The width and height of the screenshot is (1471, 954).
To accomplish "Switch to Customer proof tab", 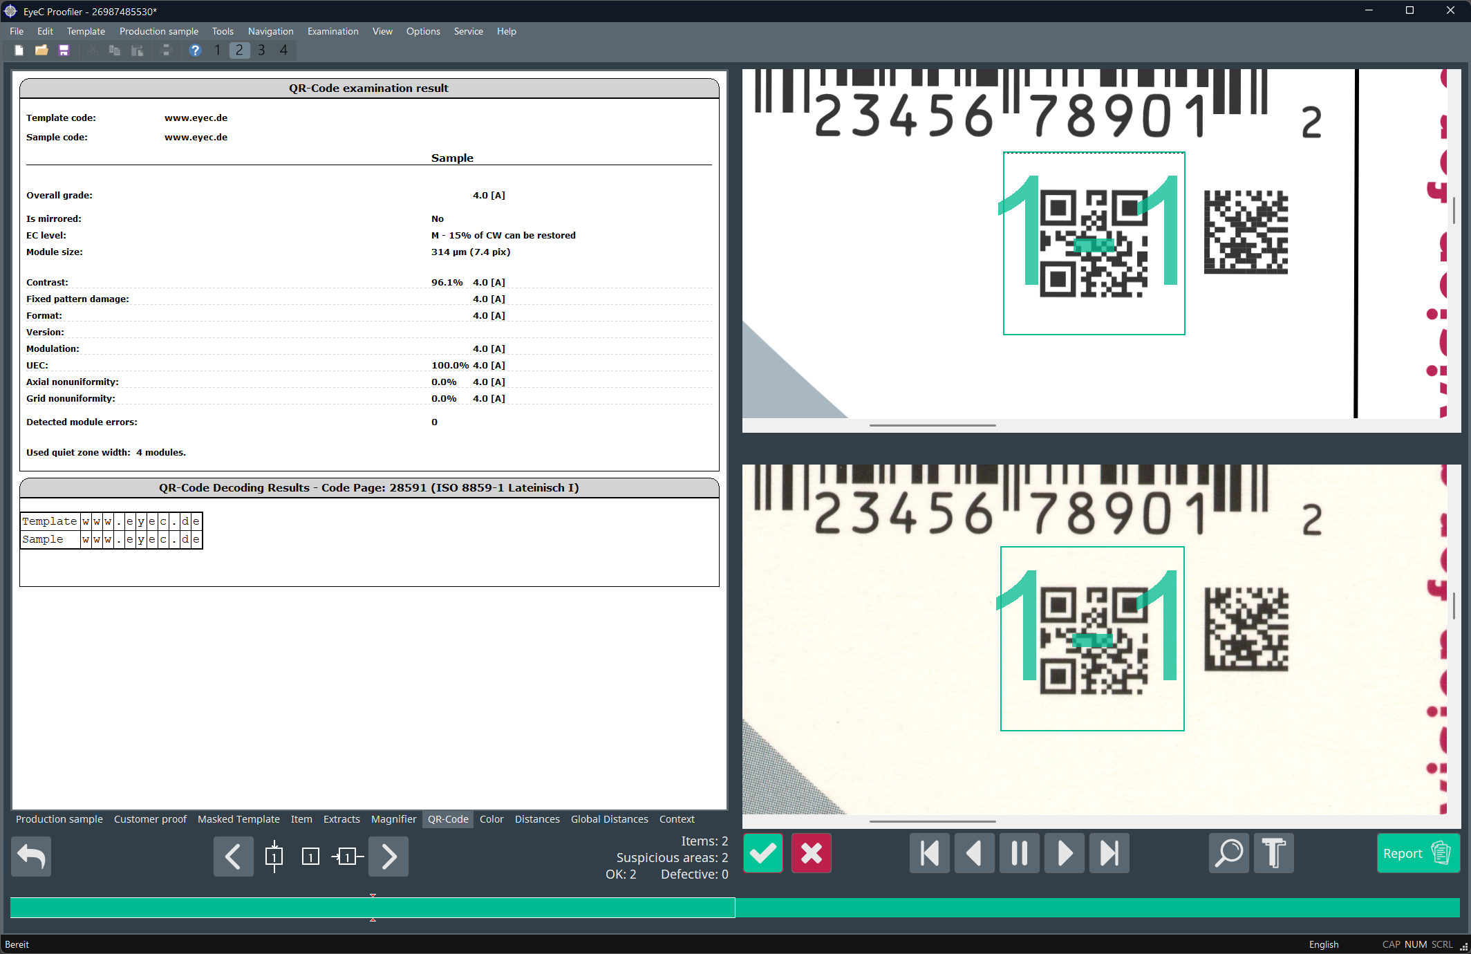I will click(x=150, y=819).
